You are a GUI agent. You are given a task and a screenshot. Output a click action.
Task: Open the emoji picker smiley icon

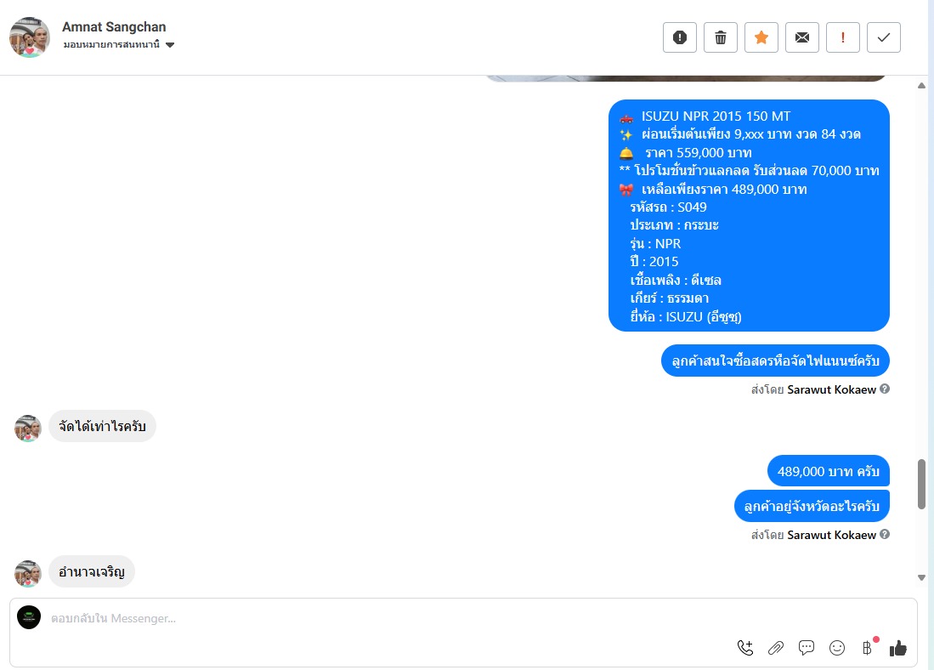[x=837, y=648]
